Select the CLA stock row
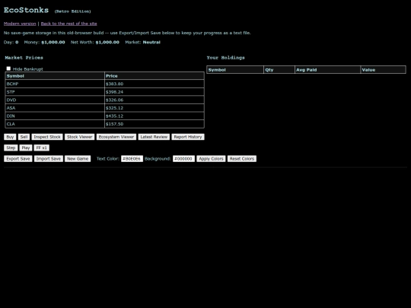This screenshot has height=308, width=411. pyautogui.click(x=104, y=124)
